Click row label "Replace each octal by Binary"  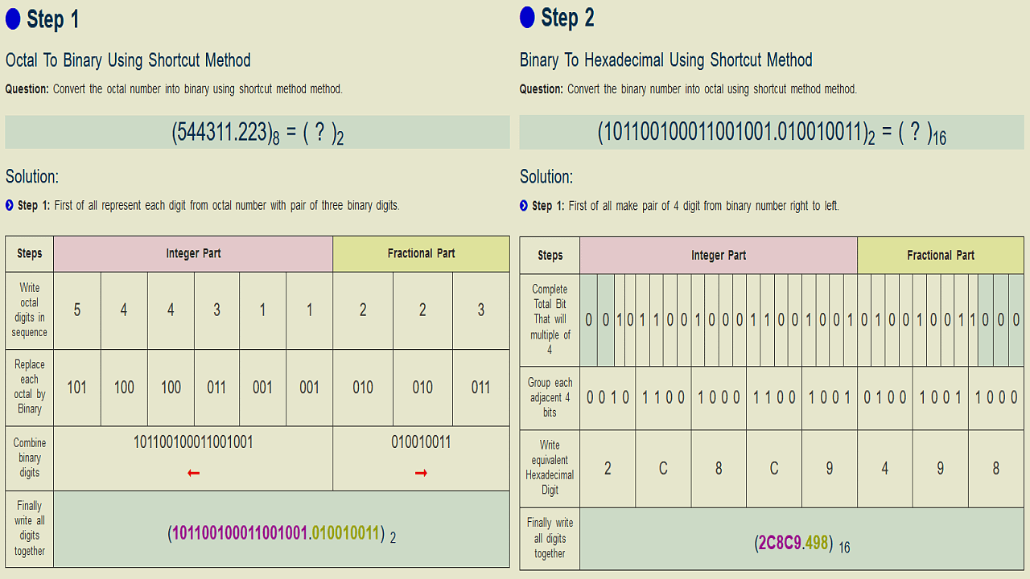[x=30, y=387]
